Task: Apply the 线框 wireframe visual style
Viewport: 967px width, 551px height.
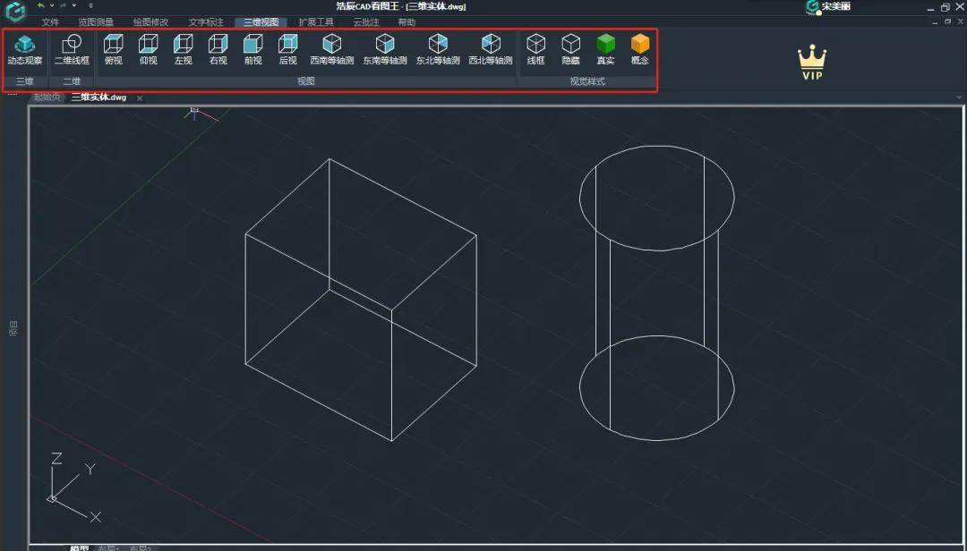Action: click(x=536, y=50)
